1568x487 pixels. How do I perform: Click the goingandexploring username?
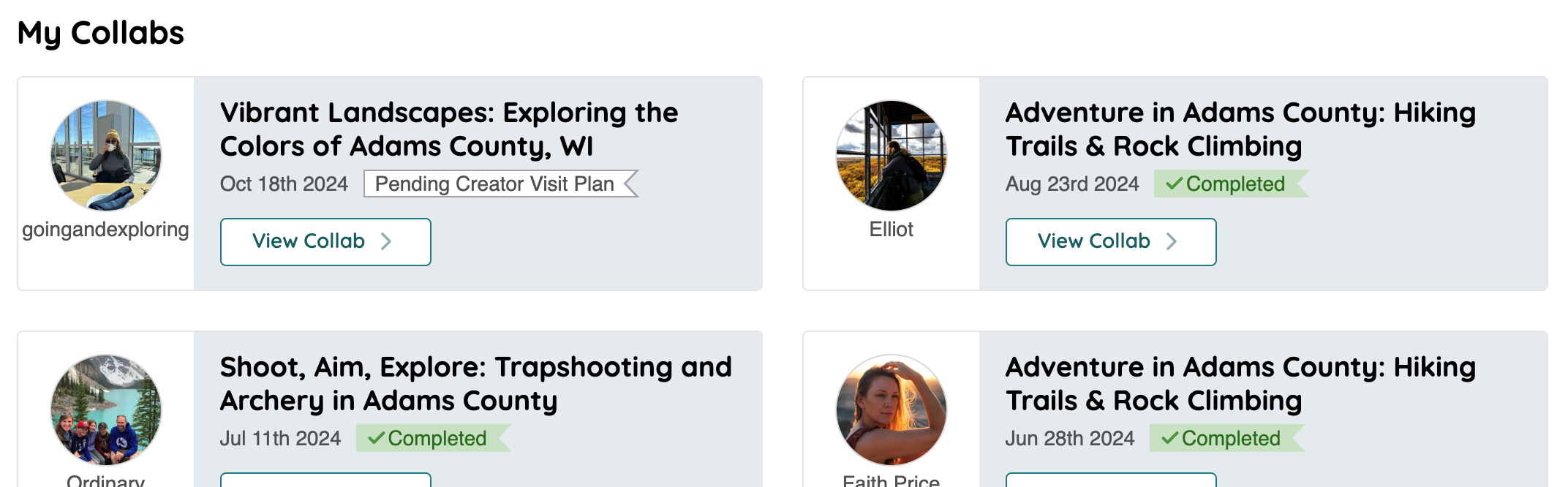coord(105,230)
